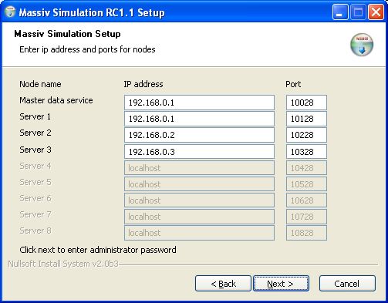Viewport: 388px width, 303px height.
Task: Click the Server 2 port field 10228
Action: pyautogui.click(x=306, y=135)
